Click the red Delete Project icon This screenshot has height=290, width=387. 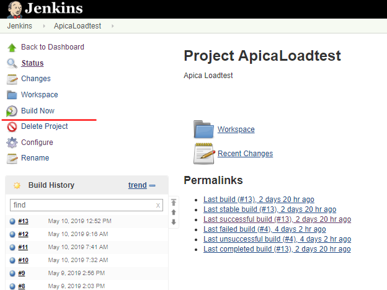pyautogui.click(x=12, y=127)
